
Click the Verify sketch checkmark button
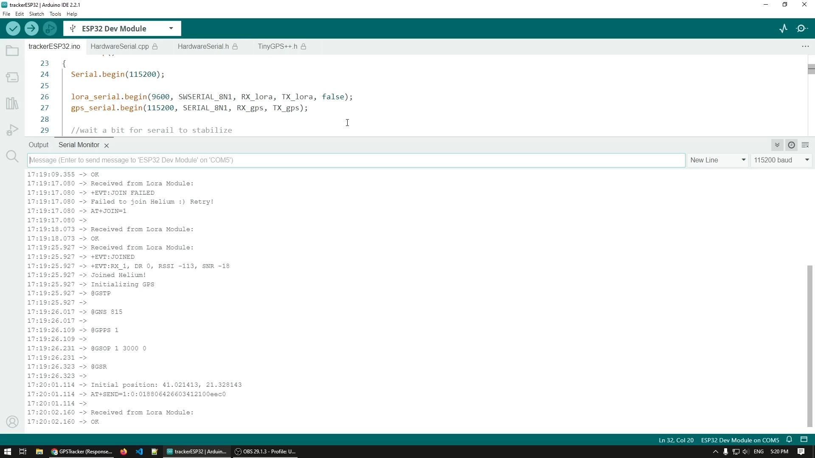[13, 28]
